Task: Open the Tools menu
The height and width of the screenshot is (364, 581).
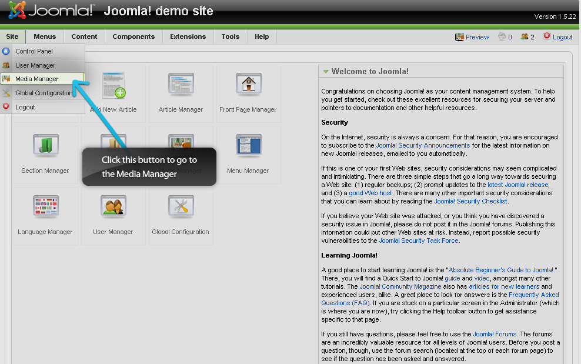Action: (230, 36)
